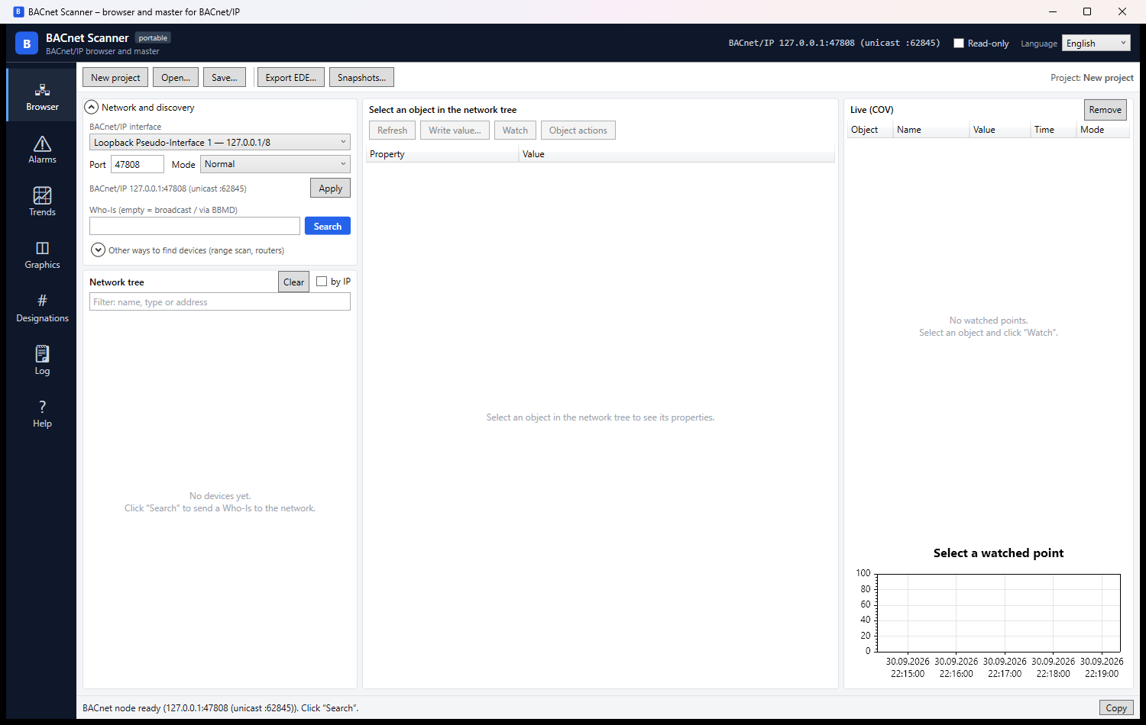Open the Log sidebar section

(x=42, y=360)
